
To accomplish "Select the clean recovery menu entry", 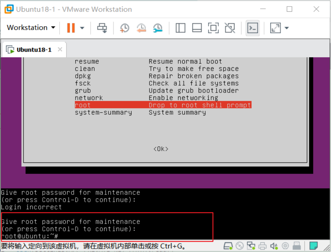I will click(85, 69).
